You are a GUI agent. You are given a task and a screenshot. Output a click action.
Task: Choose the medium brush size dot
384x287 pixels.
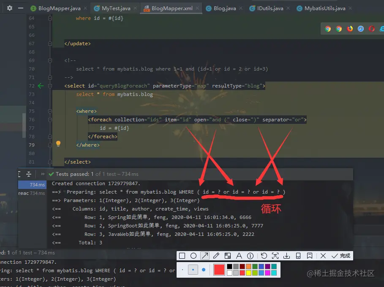[193, 270]
